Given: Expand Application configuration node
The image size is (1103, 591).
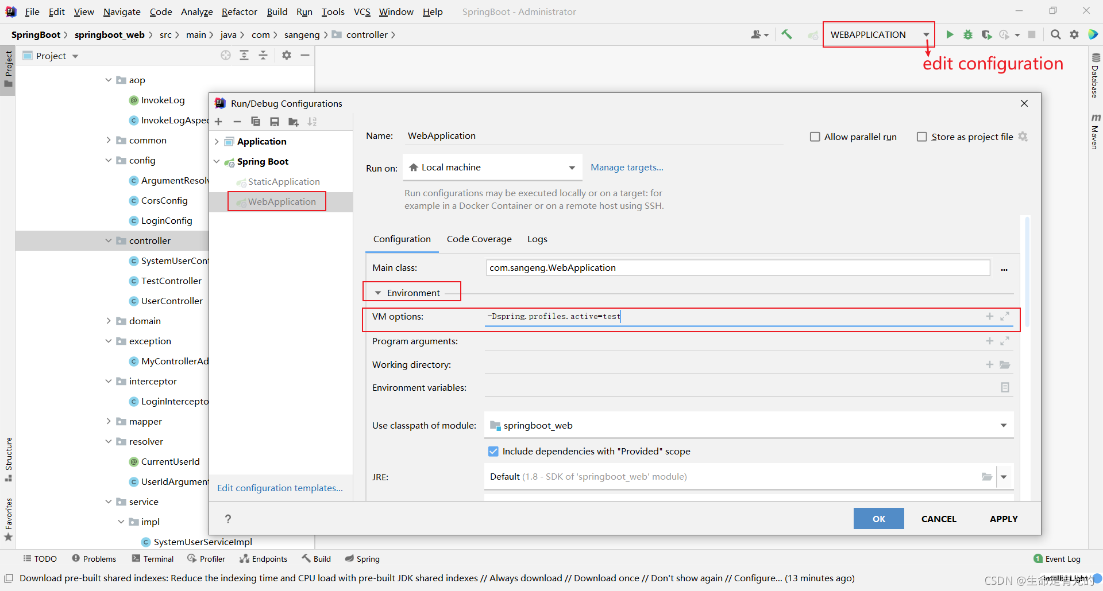Looking at the screenshot, I should point(217,142).
